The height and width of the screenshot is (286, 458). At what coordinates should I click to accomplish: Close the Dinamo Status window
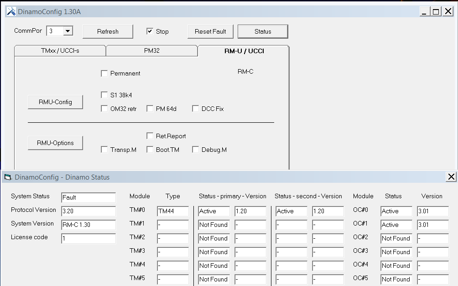pos(451,177)
